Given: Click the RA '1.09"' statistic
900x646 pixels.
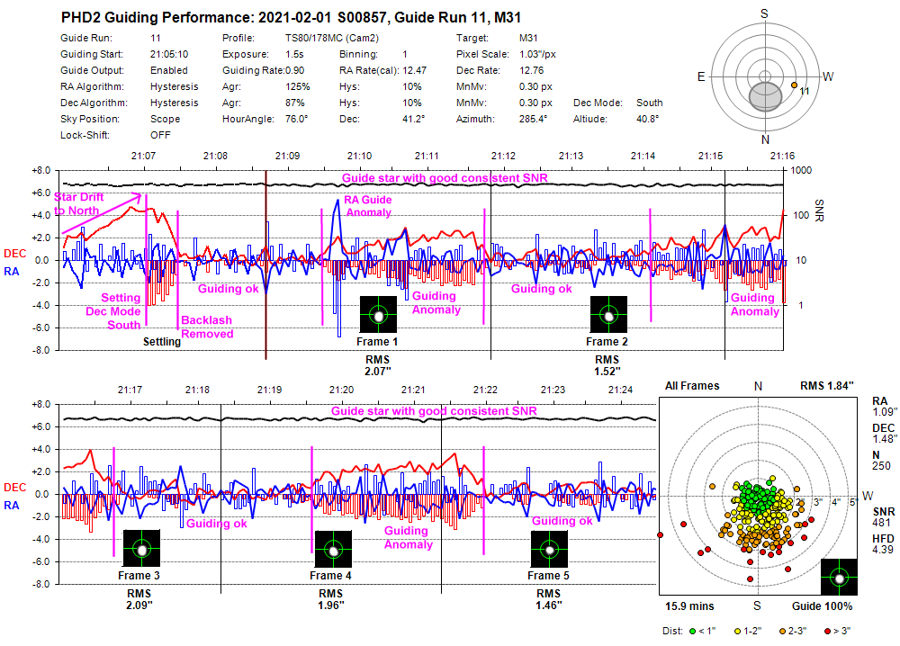Looking at the screenshot, I should coord(885,412).
